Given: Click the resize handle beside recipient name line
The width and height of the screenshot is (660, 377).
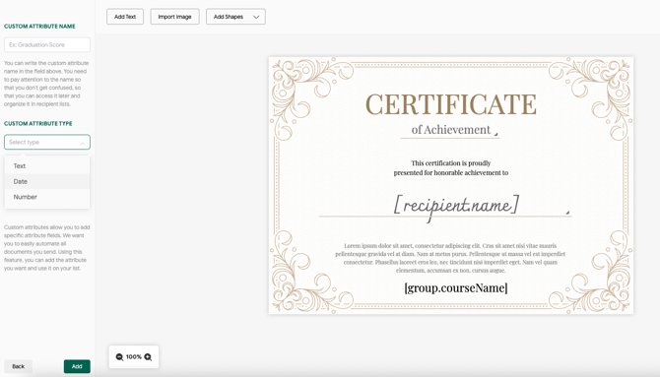Looking at the screenshot, I should tap(567, 213).
